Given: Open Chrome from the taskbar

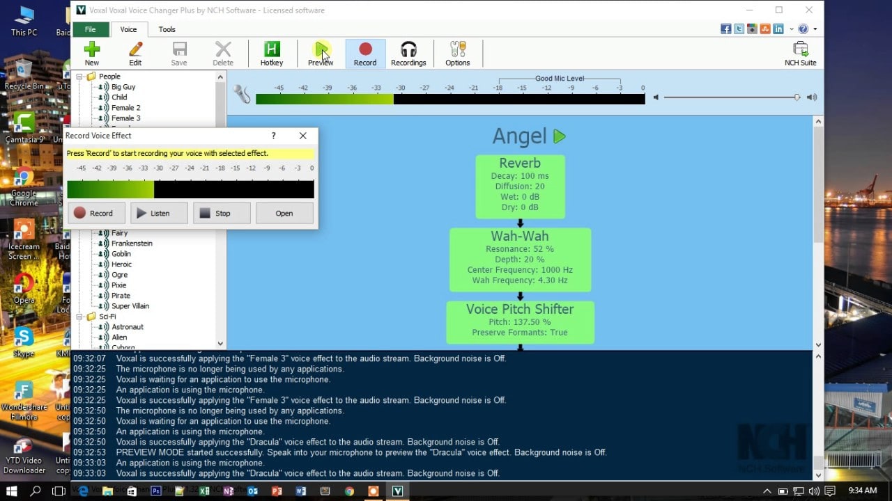Looking at the screenshot, I should (x=349, y=491).
